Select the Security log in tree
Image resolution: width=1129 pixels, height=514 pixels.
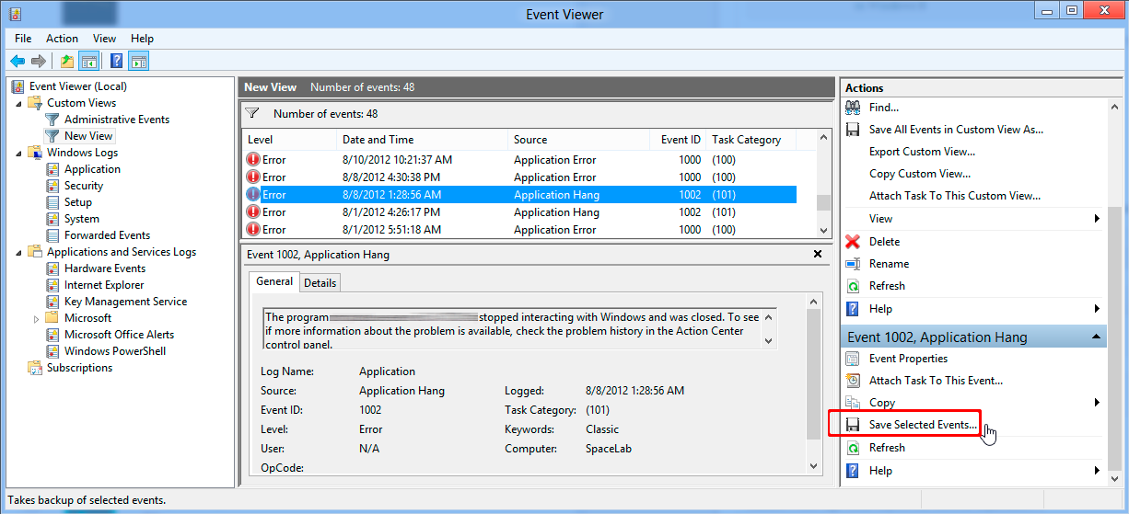(83, 186)
